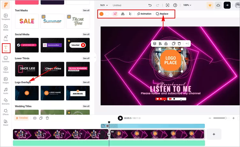
Task: Select the orange color swatch
Action: 101,14
